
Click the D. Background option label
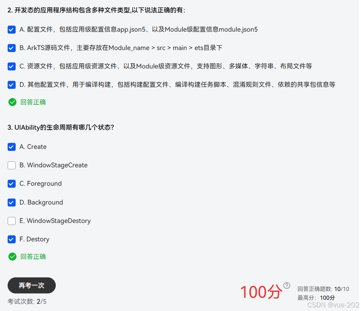(41, 203)
